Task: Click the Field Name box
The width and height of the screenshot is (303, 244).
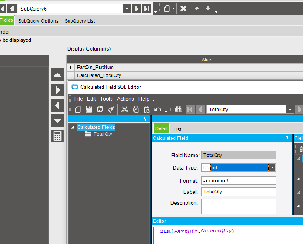Action: tap(239, 155)
